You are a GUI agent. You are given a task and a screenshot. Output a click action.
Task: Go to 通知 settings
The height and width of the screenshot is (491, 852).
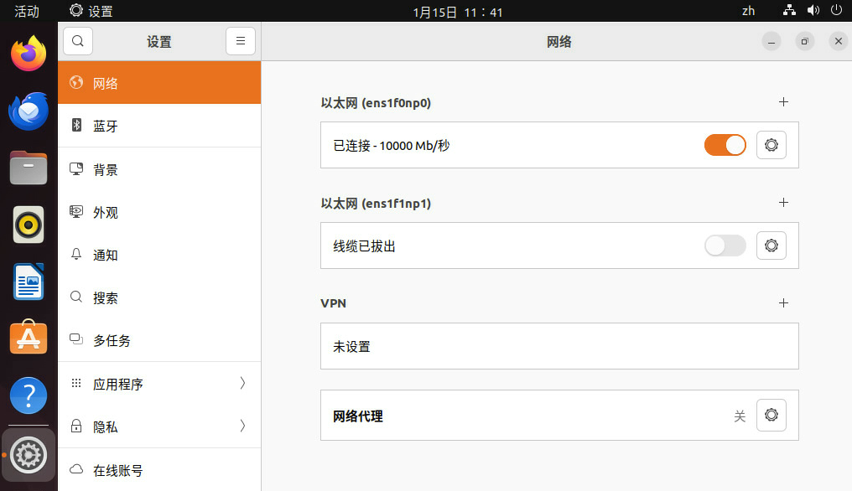(159, 255)
